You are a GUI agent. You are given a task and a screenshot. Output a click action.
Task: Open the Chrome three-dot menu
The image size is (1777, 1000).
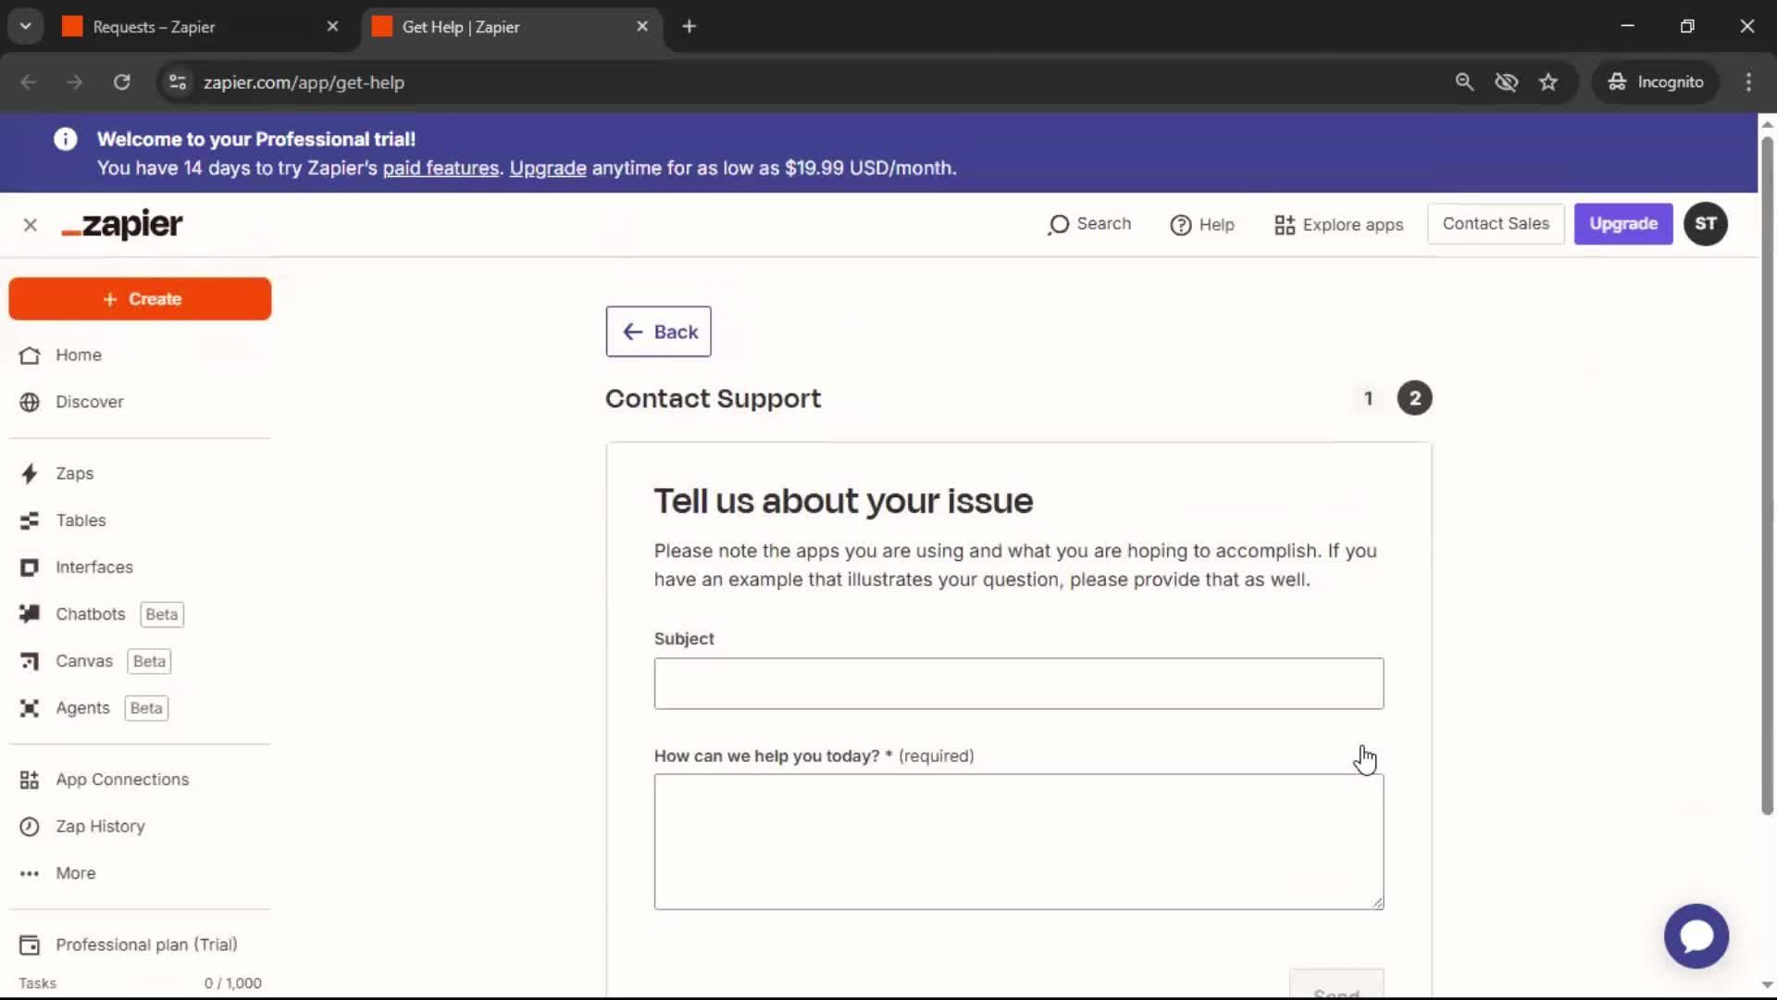click(x=1748, y=82)
